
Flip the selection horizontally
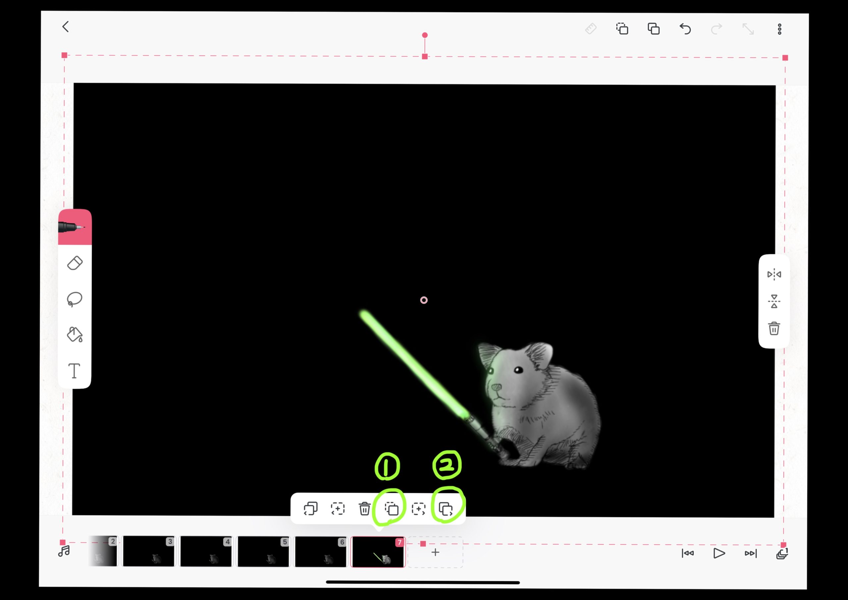(774, 274)
